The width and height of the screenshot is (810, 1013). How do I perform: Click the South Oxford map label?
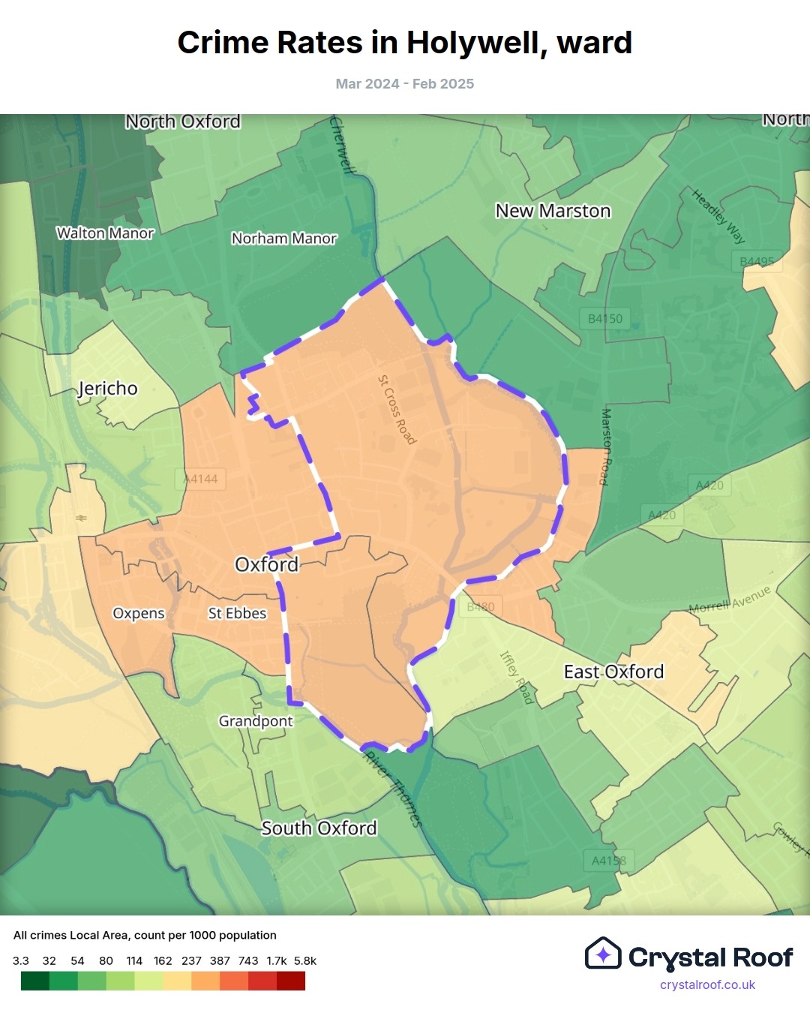pyautogui.click(x=319, y=828)
